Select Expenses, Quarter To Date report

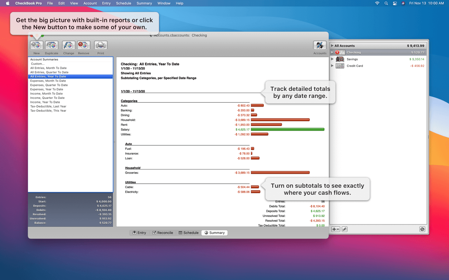(x=70, y=85)
